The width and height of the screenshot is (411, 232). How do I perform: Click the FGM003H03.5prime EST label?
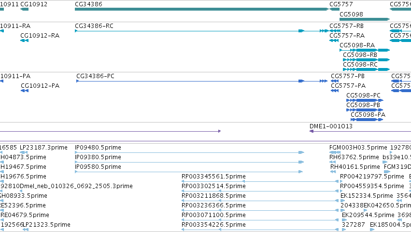point(358,148)
